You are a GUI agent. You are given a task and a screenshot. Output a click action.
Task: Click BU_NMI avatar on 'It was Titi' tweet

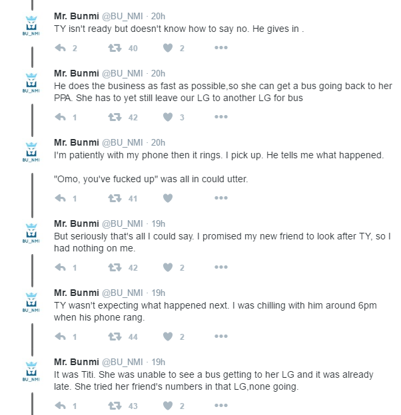(31, 371)
